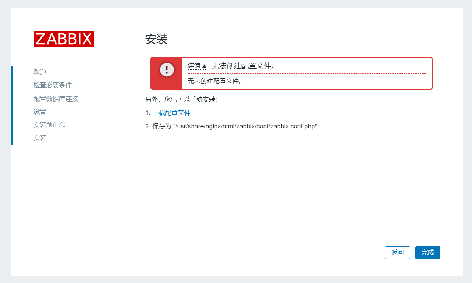The width and height of the screenshot is (472, 283).
Task: Click the 安装 page heading
Action: click(157, 39)
